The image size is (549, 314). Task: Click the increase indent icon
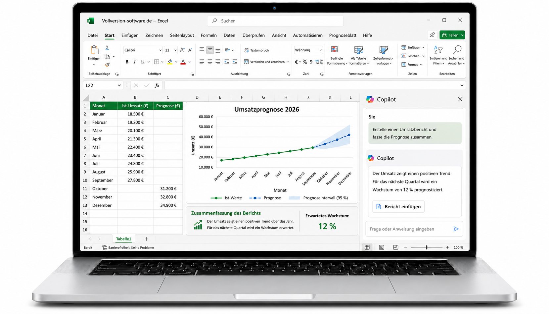pos(235,62)
